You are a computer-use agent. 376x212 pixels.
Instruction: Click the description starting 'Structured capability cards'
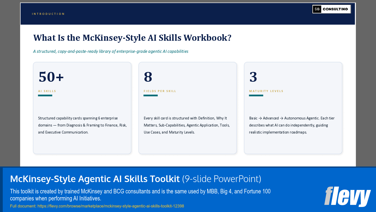click(82, 125)
